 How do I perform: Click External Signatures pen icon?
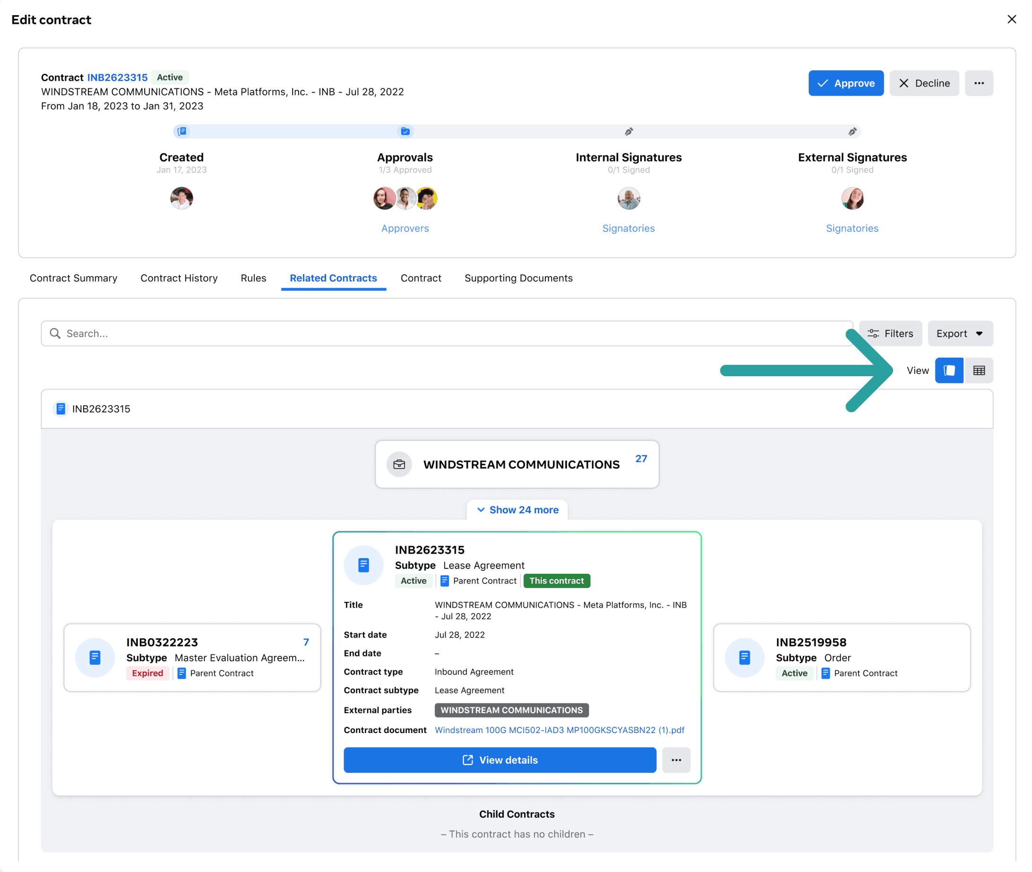pos(852,131)
